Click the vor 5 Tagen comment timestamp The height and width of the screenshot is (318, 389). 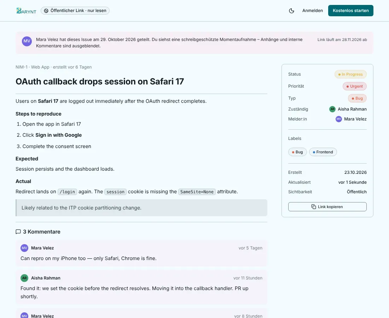tap(250, 248)
